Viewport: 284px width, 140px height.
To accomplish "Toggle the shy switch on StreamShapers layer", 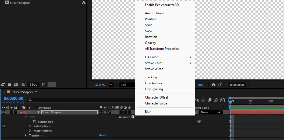I will pyautogui.click(x=101, y=112).
